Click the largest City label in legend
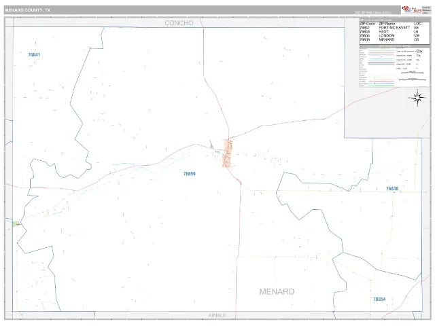The height and width of the screenshot is (326, 435). [419, 52]
